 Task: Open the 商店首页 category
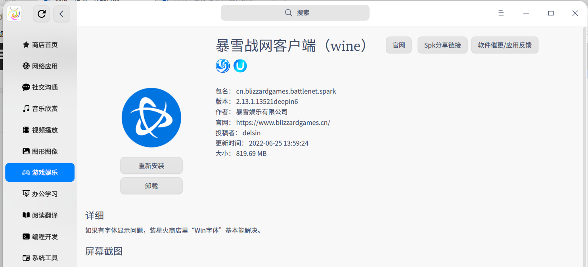(x=40, y=45)
